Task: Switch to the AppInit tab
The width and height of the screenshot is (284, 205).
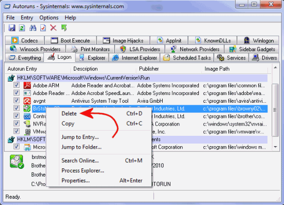Action: 169,40
